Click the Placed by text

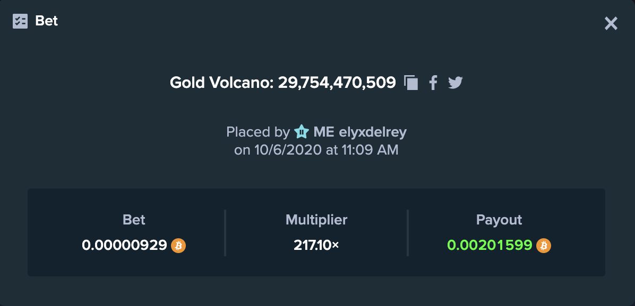click(258, 132)
